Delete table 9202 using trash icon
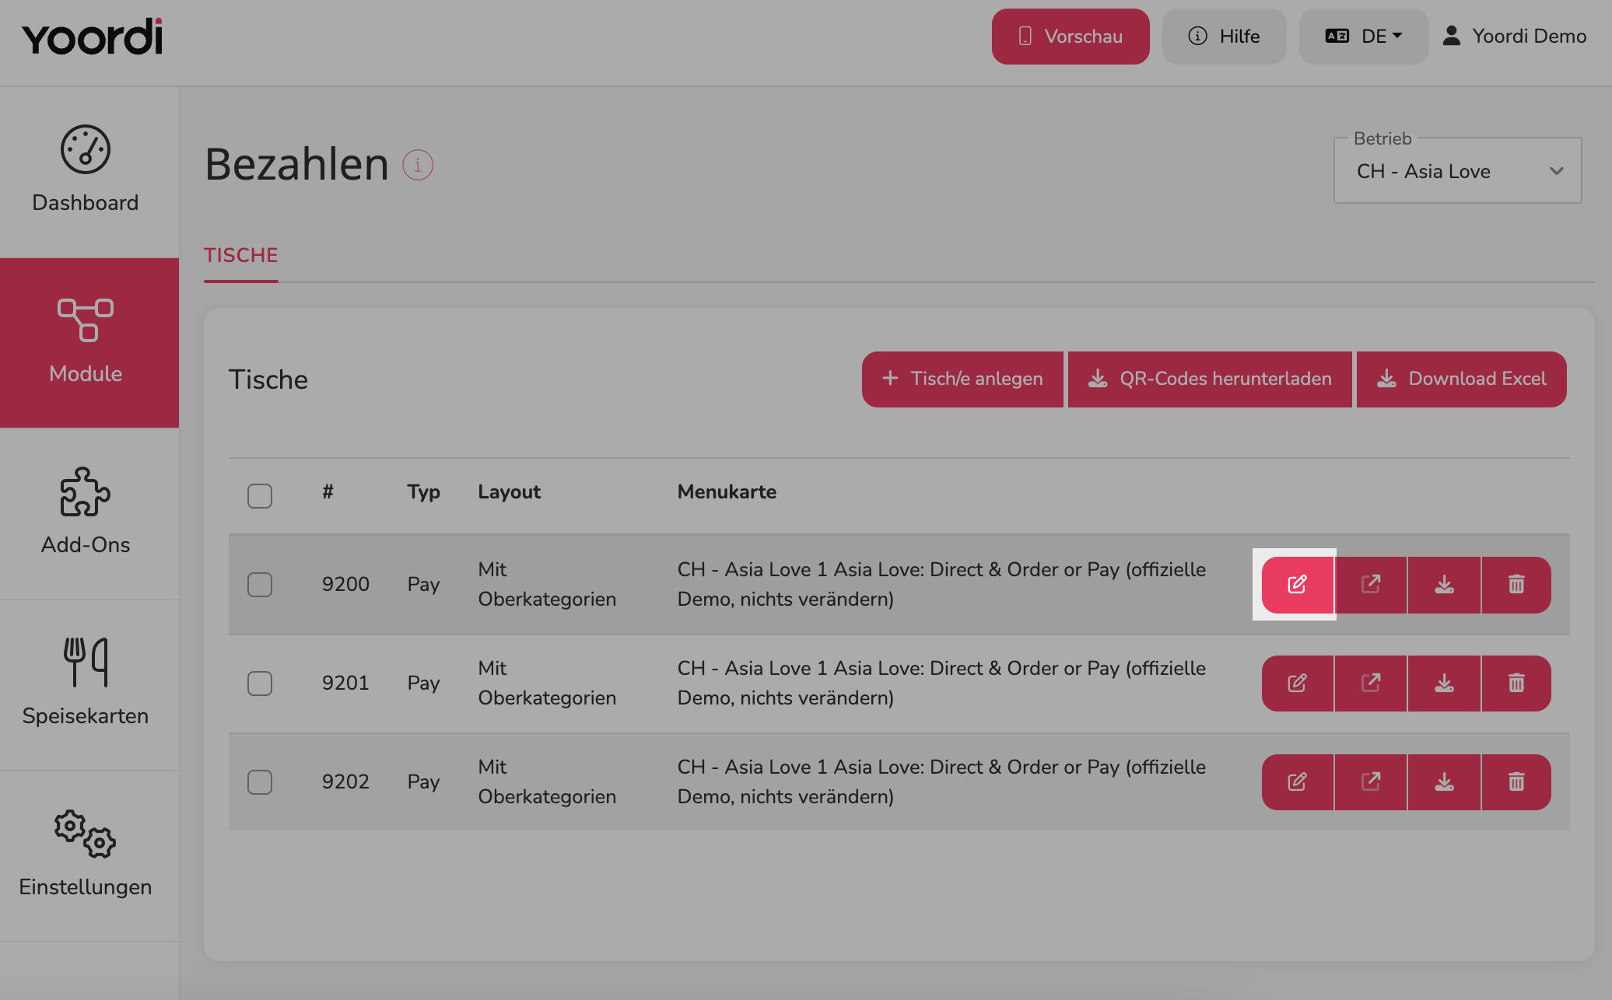The width and height of the screenshot is (1612, 1000). [1516, 782]
